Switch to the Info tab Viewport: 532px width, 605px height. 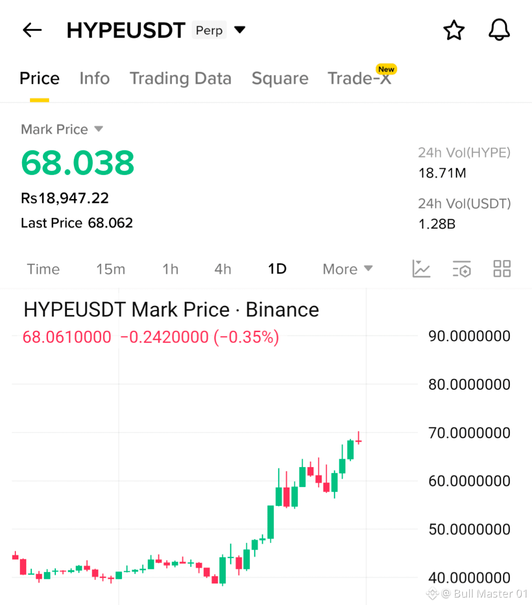95,78
